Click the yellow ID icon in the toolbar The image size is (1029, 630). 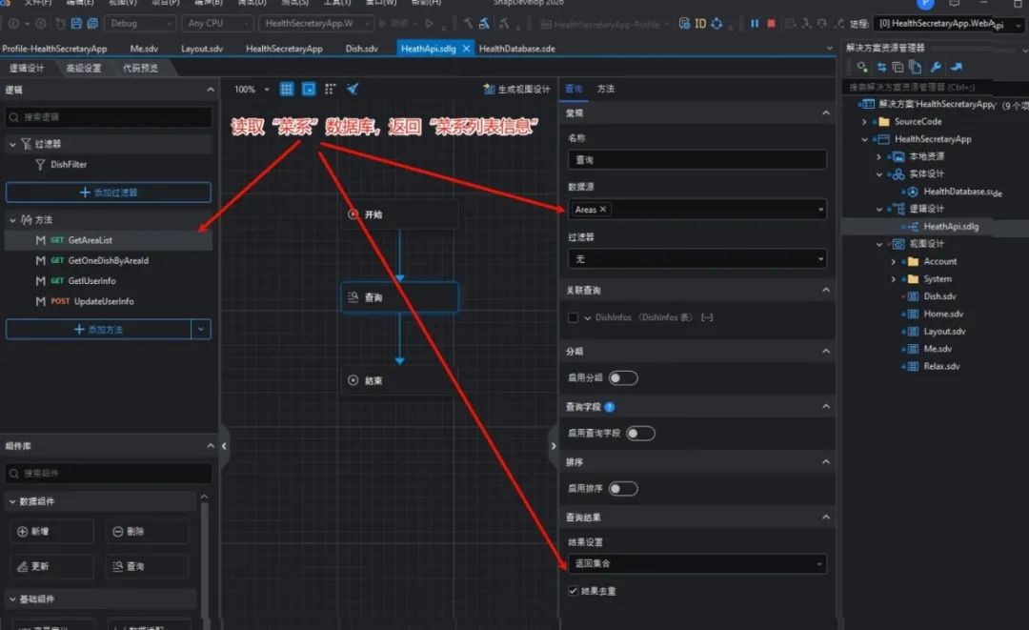tap(700, 24)
